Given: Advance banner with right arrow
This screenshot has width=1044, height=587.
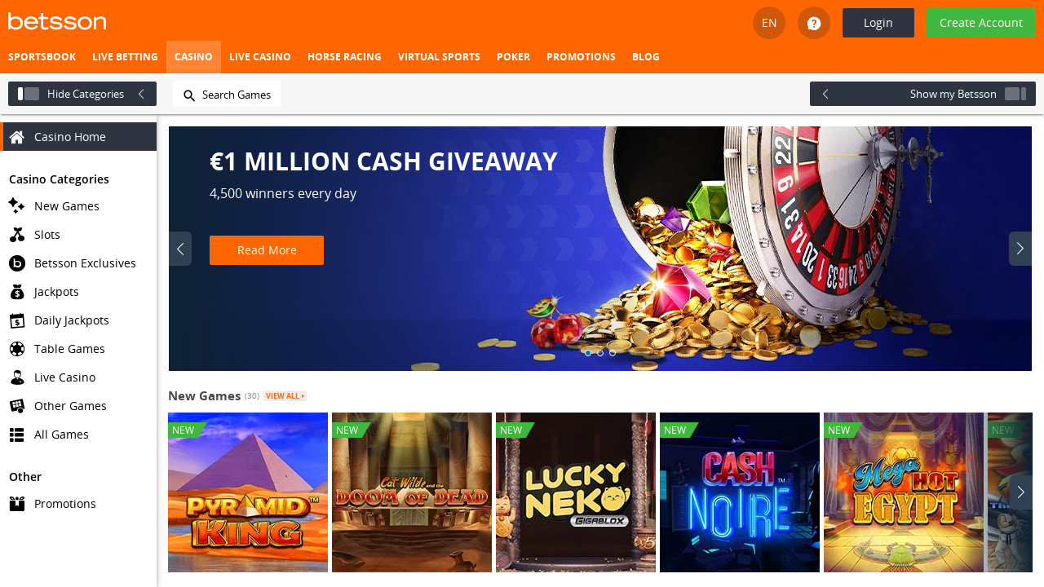Looking at the screenshot, I should click(1020, 249).
